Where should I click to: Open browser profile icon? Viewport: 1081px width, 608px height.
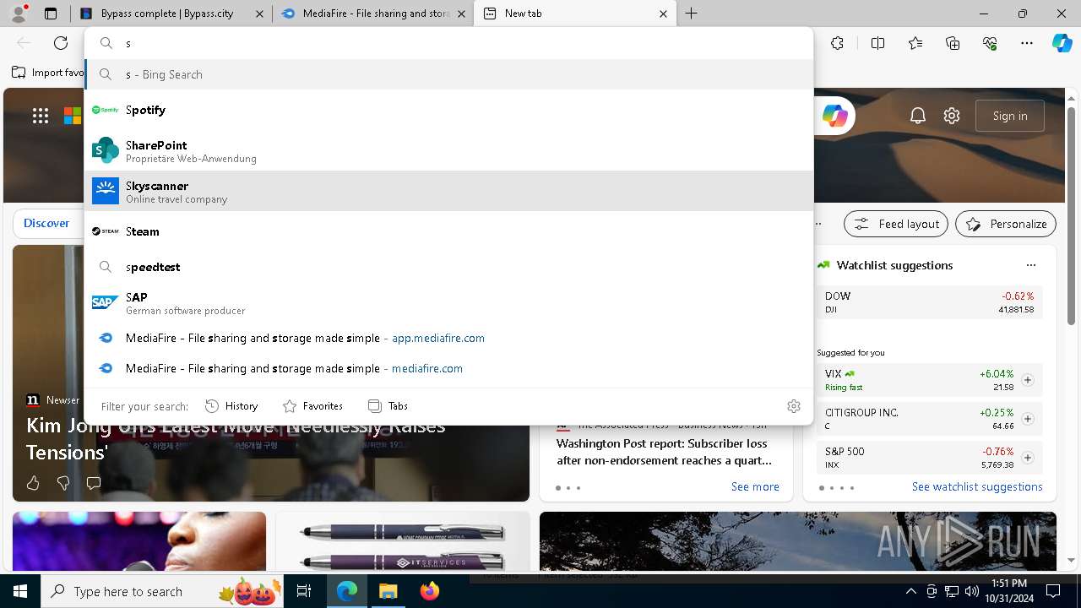pyautogui.click(x=19, y=14)
